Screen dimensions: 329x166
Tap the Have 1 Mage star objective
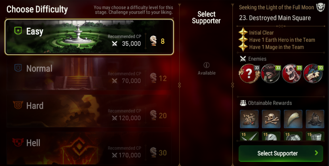tap(271, 47)
